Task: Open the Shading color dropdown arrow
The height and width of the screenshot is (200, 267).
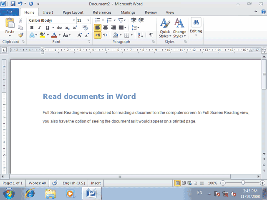Action: point(121,35)
